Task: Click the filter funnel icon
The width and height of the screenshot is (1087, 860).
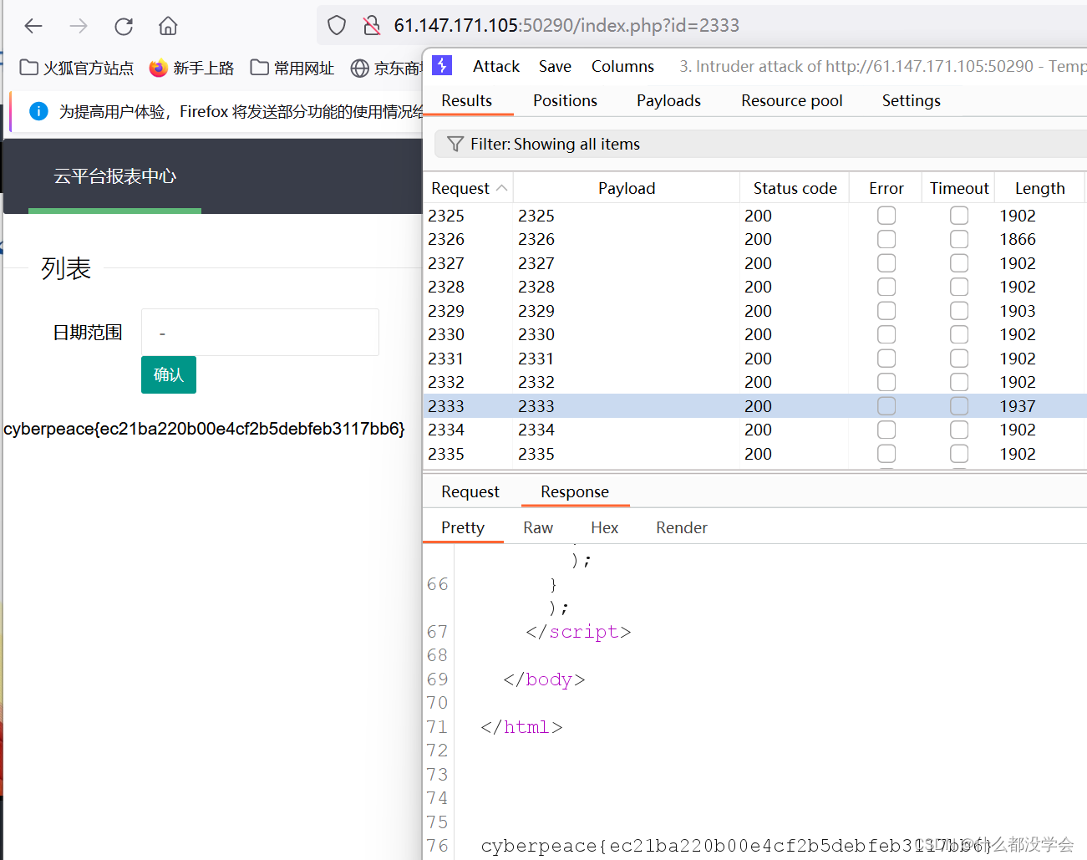Action: pos(455,144)
